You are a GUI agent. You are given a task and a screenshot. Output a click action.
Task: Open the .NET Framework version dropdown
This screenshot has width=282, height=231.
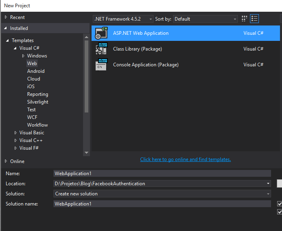pyautogui.click(x=124, y=19)
